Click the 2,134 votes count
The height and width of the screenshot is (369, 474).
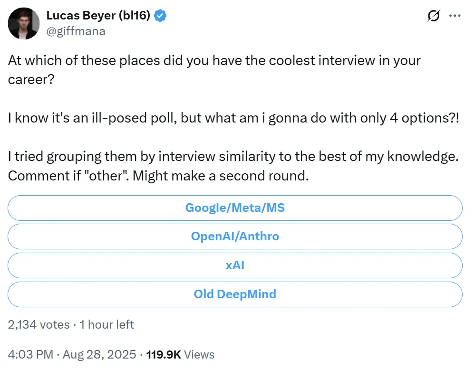(x=38, y=324)
